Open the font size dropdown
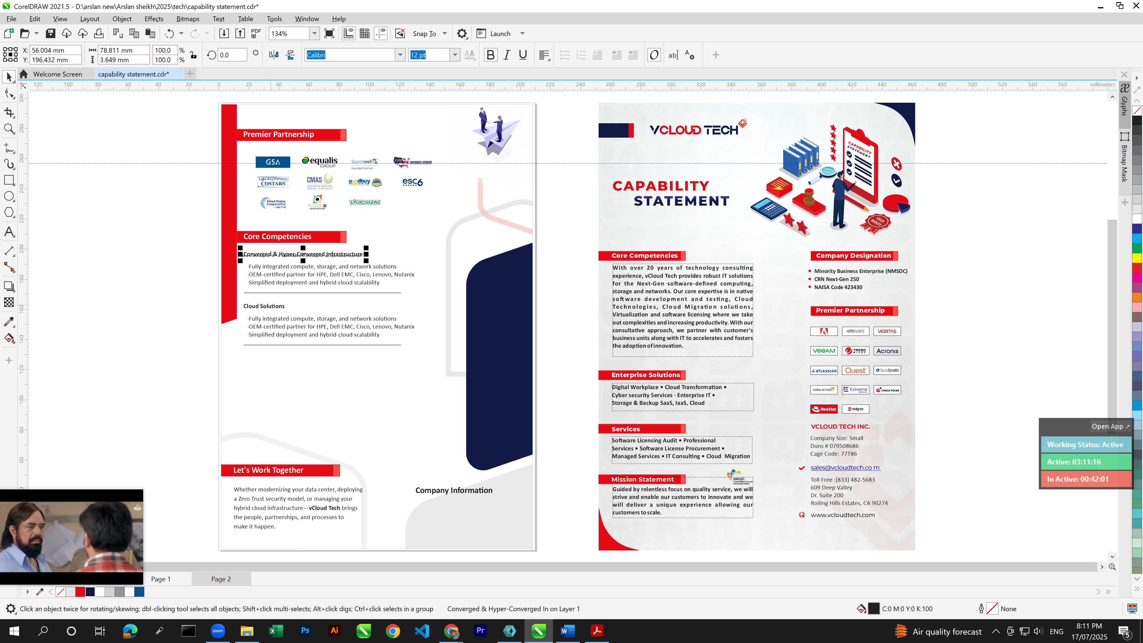The width and height of the screenshot is (1143, 643). click(455, 55)
